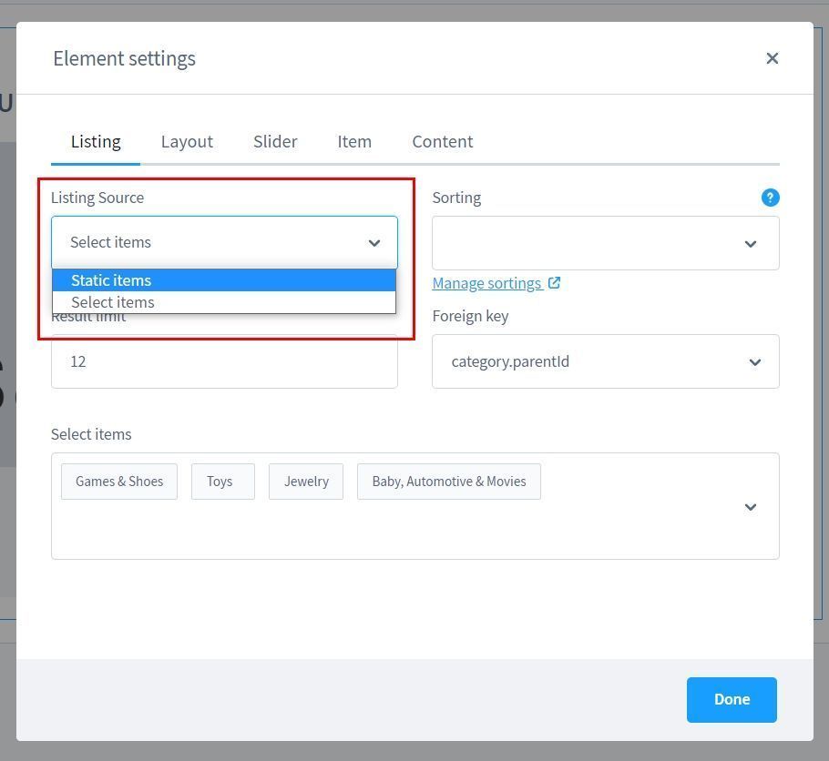Select the Games & Shoes tag
This screenshot has width=829, height=761.
coord(119,482)
